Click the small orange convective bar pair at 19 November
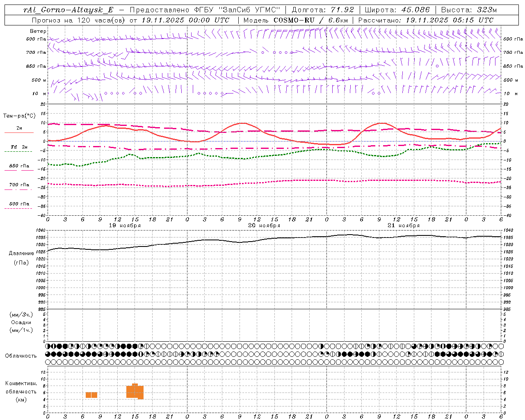525x420 pixels. coord(91,395)
